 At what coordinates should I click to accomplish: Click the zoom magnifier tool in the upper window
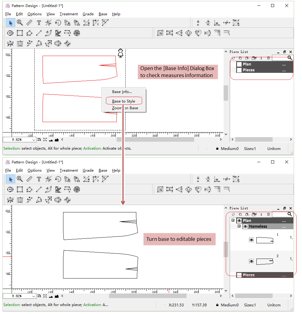click(20, 23)
